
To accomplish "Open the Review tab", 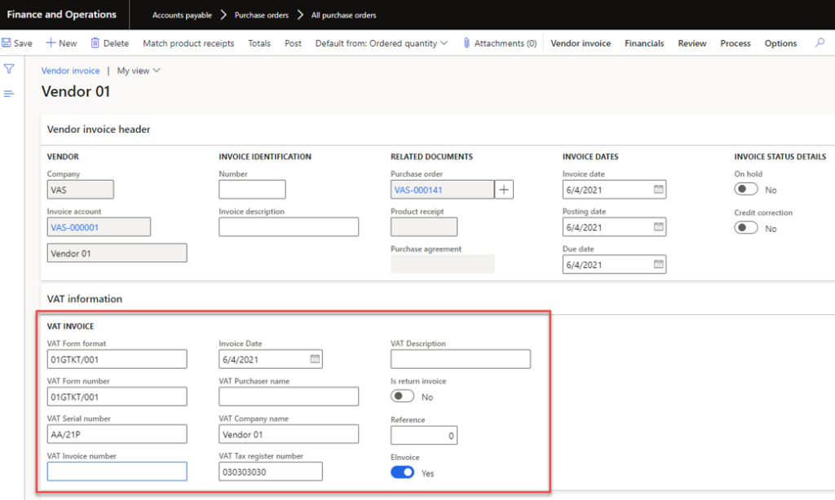I will [691, 43].
